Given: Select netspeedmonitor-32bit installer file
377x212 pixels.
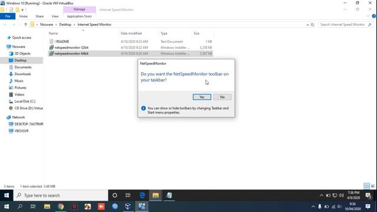Looking at the screenshot, I should tap(71, 48).
